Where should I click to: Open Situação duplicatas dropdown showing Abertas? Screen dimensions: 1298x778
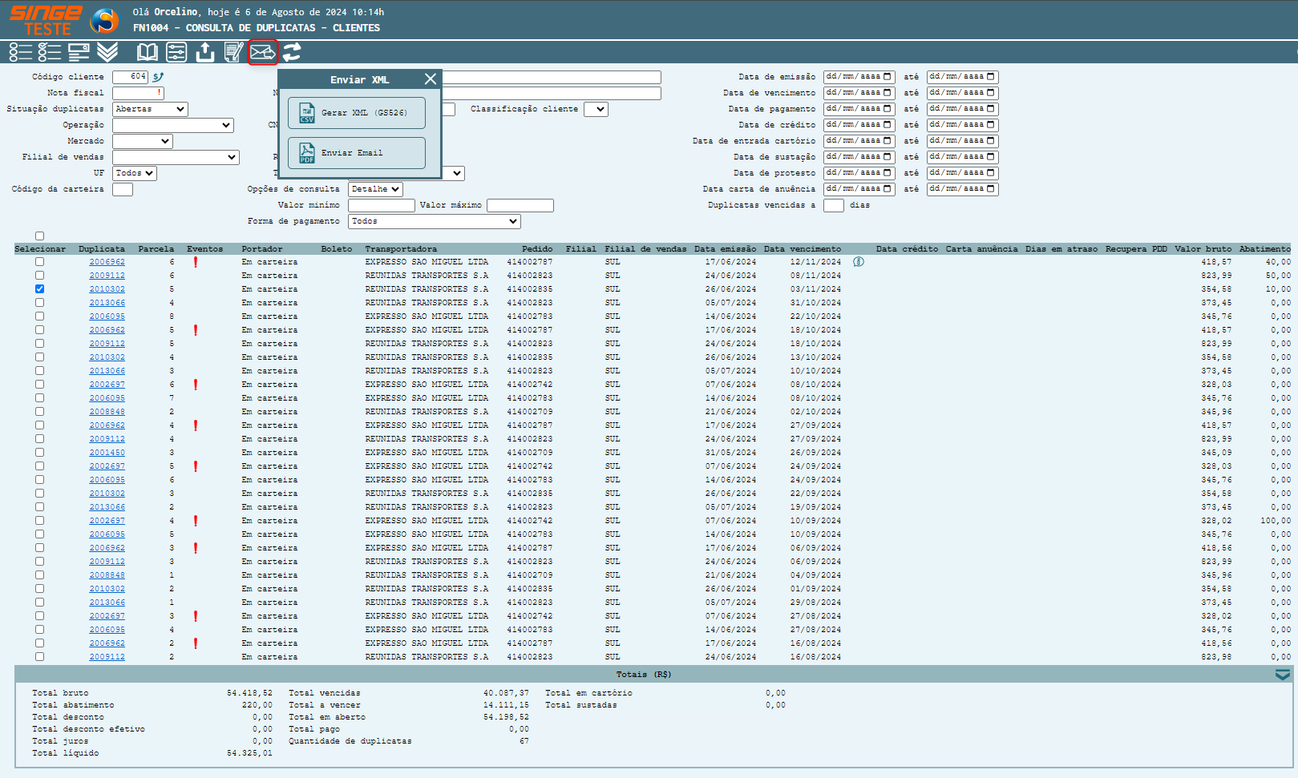coord(150,109)
